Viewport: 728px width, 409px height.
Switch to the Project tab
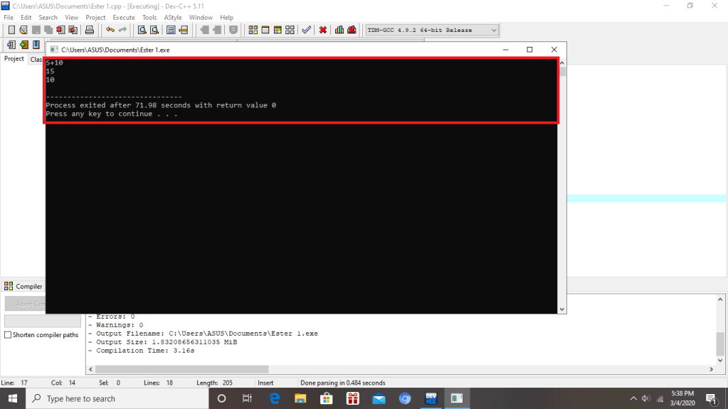tap(14, 59)
